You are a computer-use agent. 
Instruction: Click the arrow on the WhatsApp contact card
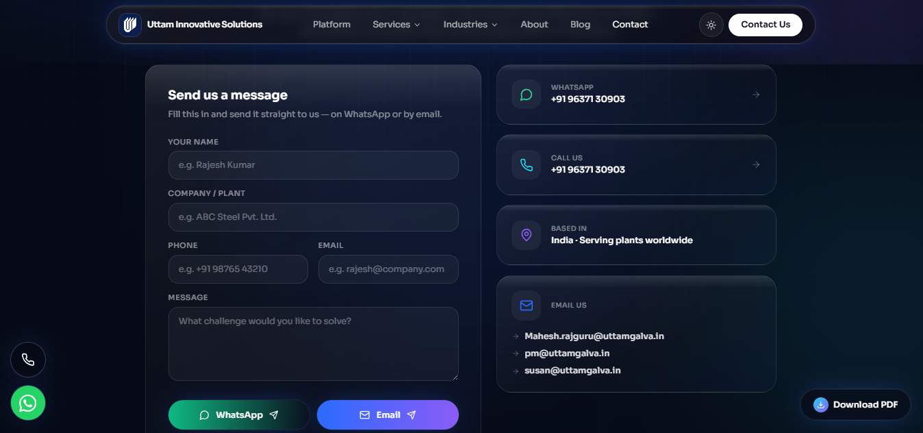[x=756, y=95]
